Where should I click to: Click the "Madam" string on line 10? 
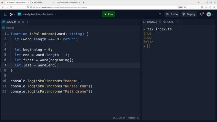point(70,81)
